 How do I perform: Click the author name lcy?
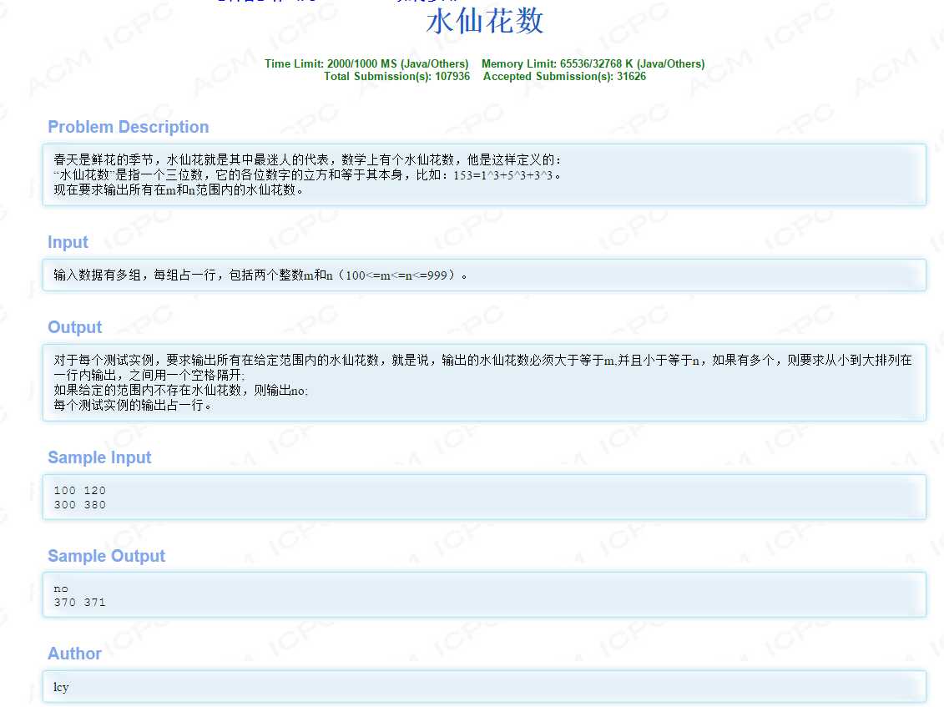tap(61, 687)
